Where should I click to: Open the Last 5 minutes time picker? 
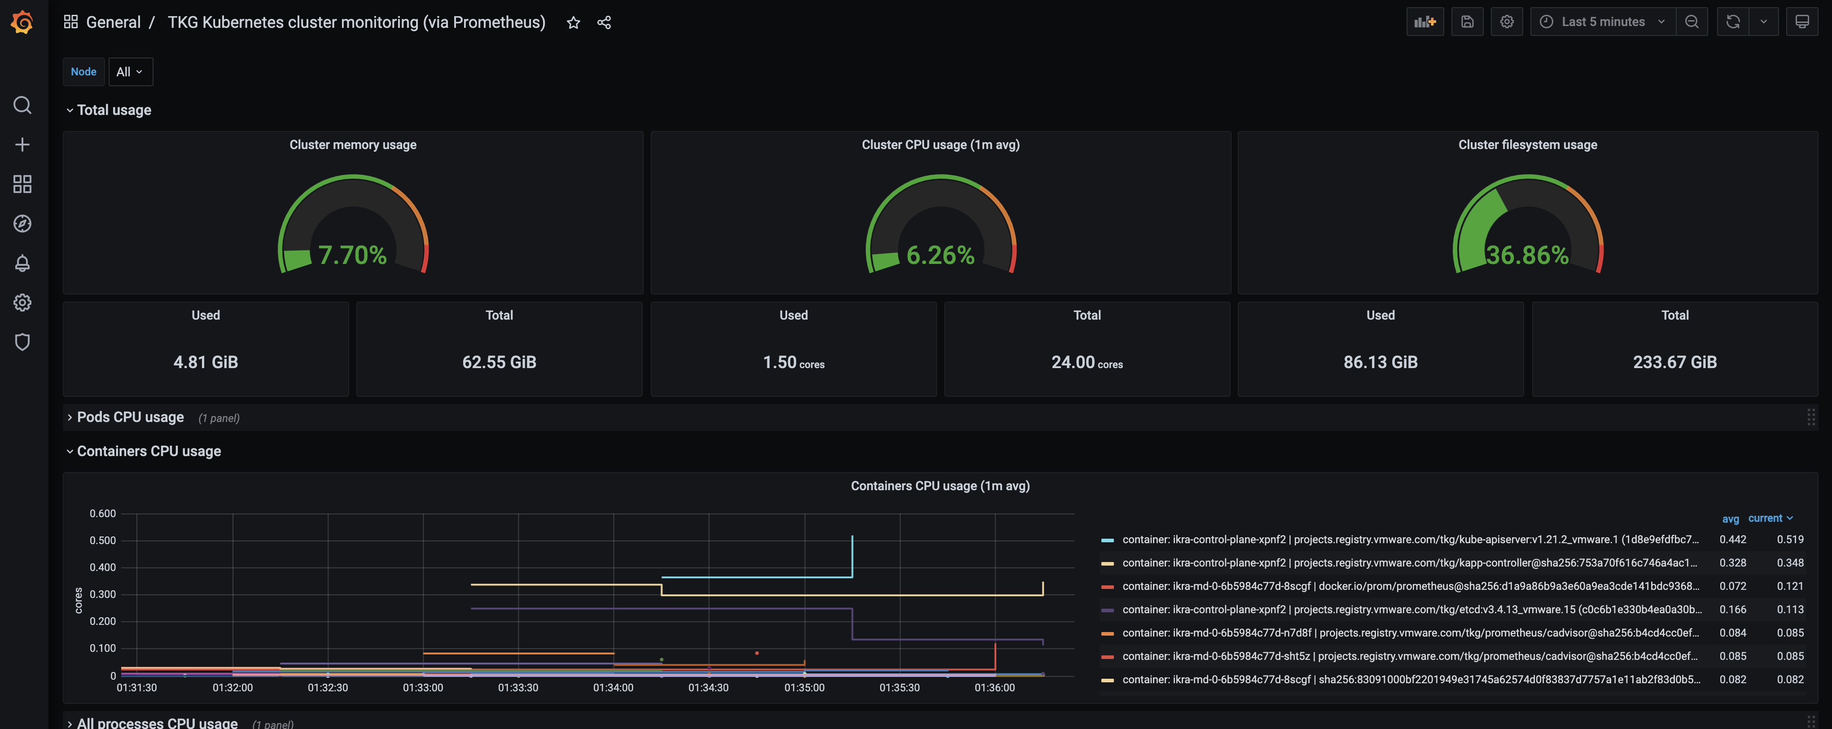click(1602, 22)
